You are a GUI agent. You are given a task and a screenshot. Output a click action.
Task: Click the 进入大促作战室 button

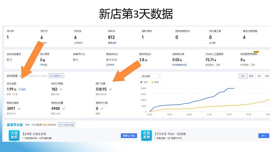click(x=66, y=125)
